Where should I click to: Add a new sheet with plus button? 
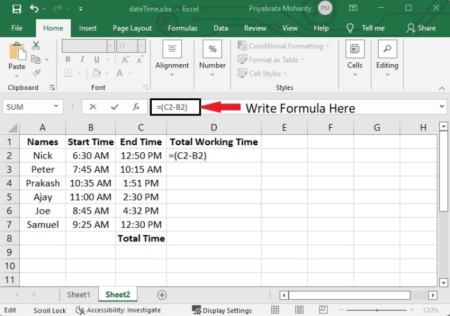tap(161, 295)
